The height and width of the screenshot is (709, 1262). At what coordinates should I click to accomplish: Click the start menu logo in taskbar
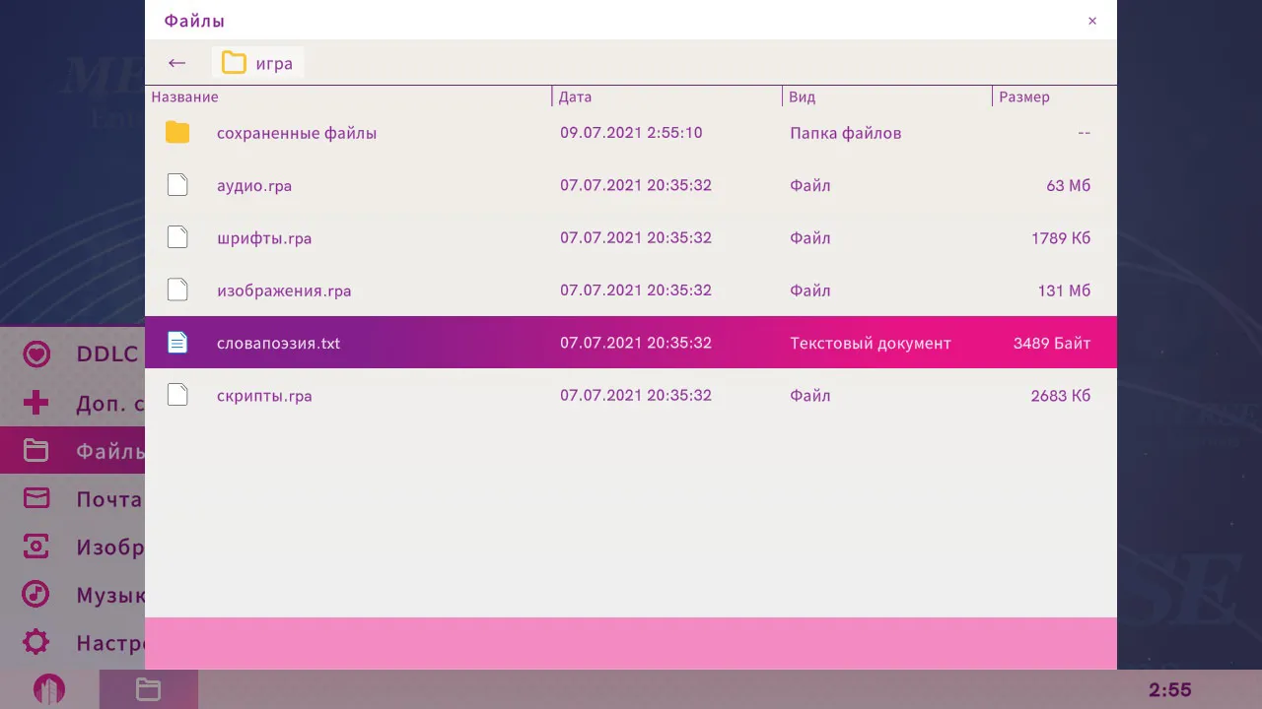pyautogui.click(x=49, y=689)
